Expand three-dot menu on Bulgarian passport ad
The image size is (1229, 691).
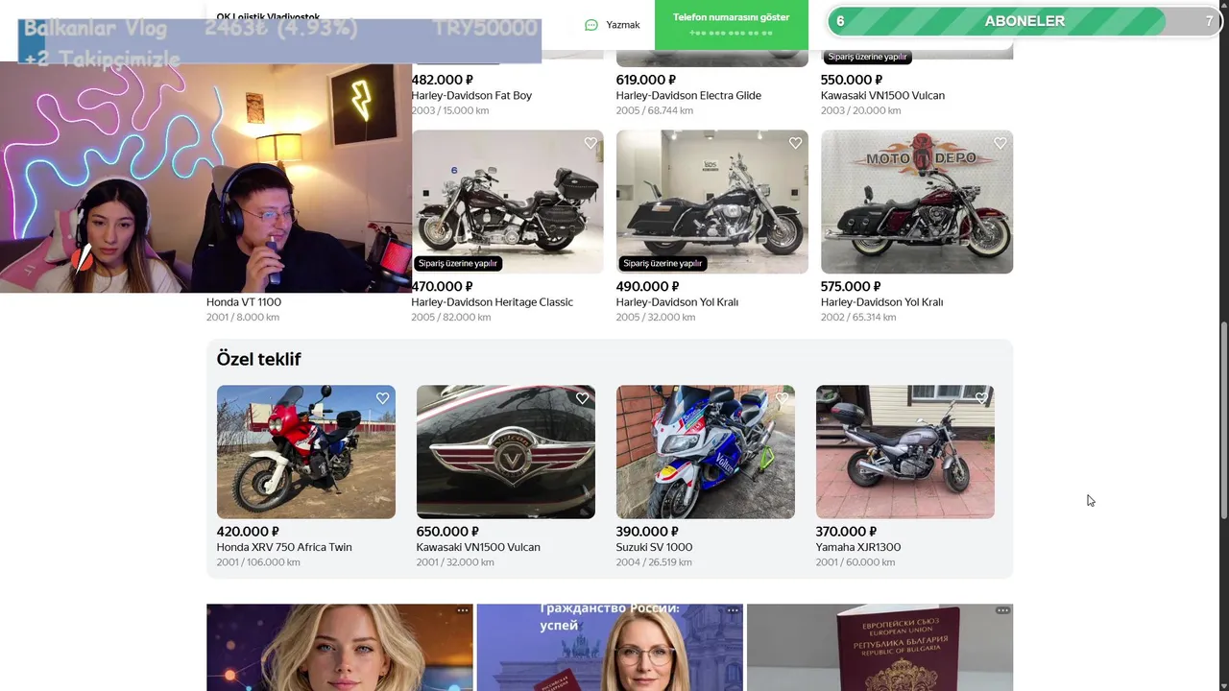coord(1002,610)
